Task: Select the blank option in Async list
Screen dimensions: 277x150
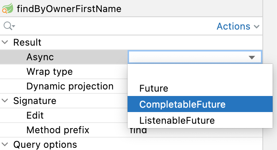Action: point(200,73)
